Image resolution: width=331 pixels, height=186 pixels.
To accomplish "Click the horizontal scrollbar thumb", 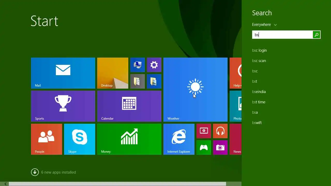I will 117,184.
